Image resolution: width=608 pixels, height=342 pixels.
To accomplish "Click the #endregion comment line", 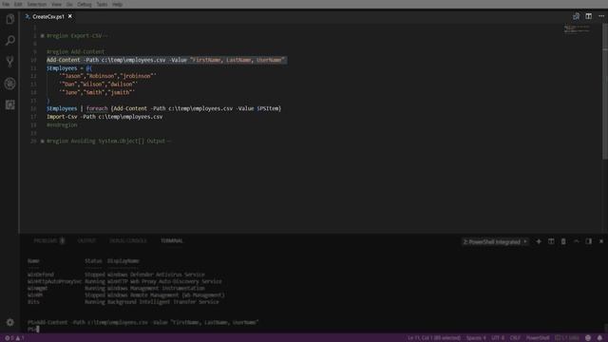I will 62,124.
